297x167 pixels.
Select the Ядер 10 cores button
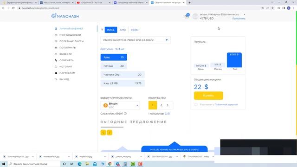(114, 57)
